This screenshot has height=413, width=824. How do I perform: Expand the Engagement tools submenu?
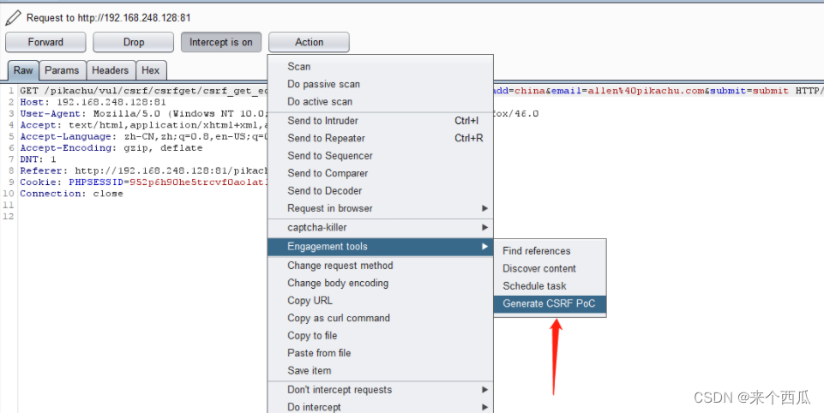381,247
